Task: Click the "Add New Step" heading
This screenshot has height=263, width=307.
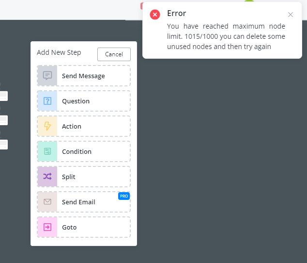Action: [x=59, y=52]
